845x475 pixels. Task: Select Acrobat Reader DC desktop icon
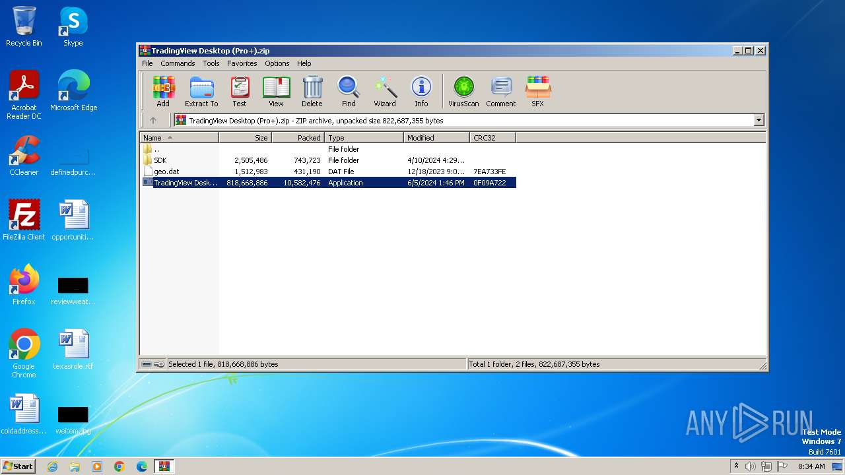[x=24, y=95]
